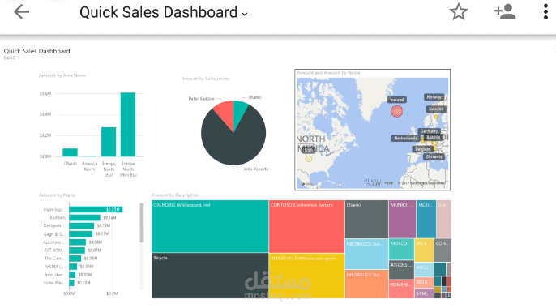
Task: Click the America North axis label
Action: click(89, 166)
